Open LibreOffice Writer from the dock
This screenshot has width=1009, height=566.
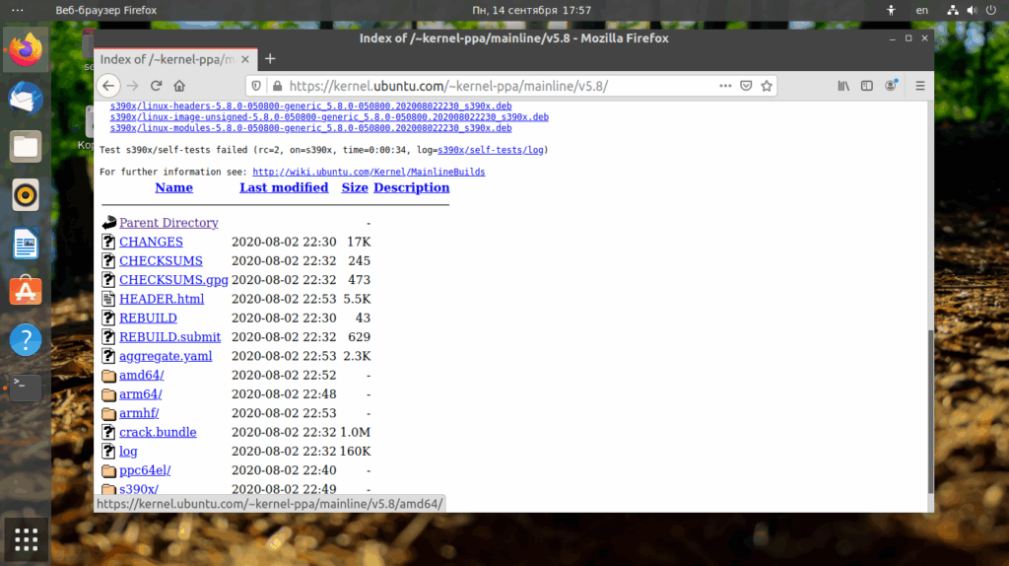(x=26, y=244)
